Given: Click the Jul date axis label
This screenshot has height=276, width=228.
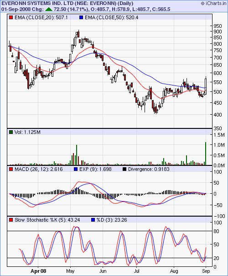Looking at the screenshot, I should tap(136, 271).
